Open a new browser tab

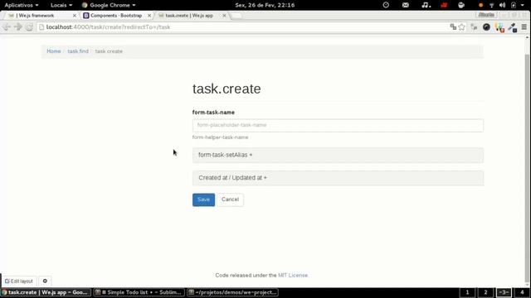tap(236, 16)
